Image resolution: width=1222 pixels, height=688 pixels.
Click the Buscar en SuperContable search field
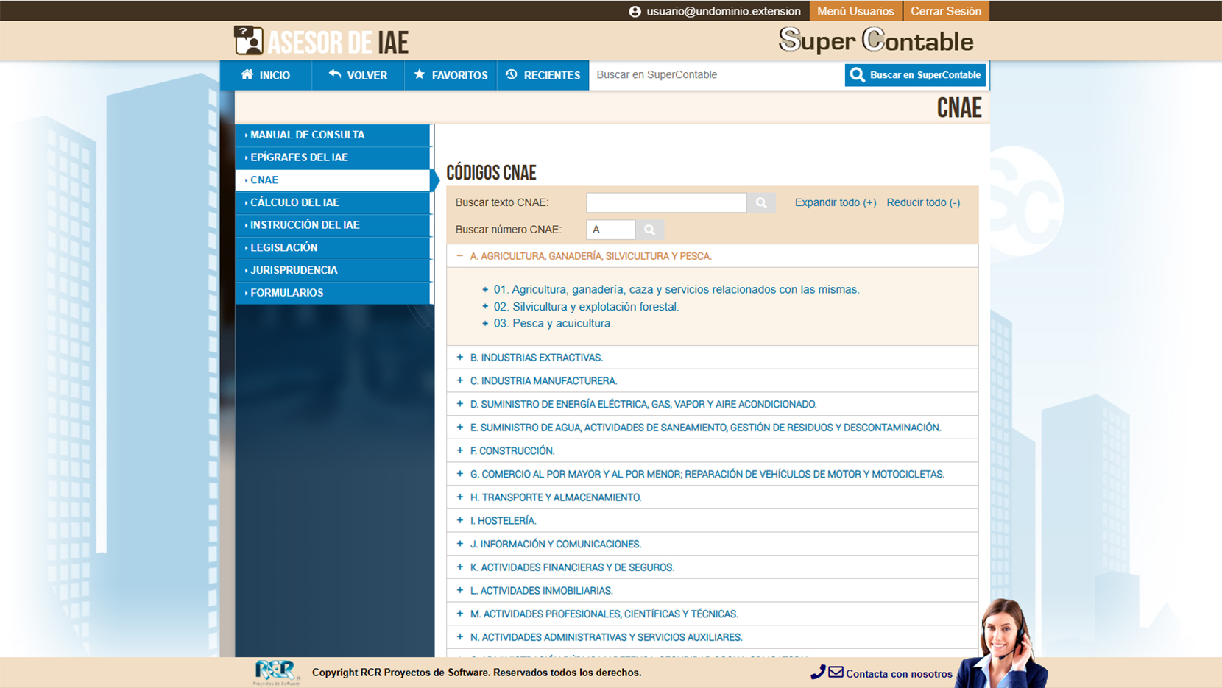716,74
